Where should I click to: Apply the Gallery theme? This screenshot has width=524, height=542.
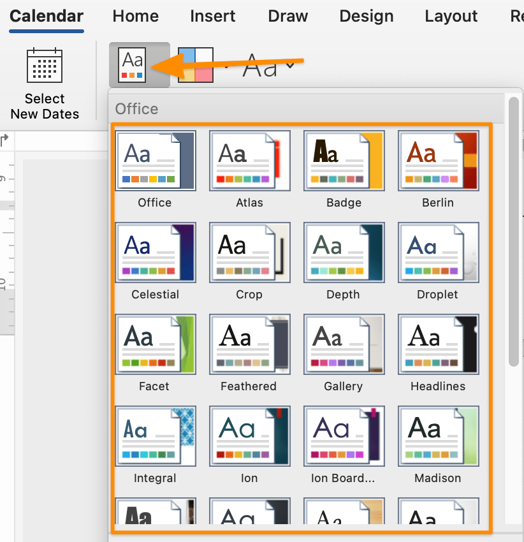click(344, 344)
